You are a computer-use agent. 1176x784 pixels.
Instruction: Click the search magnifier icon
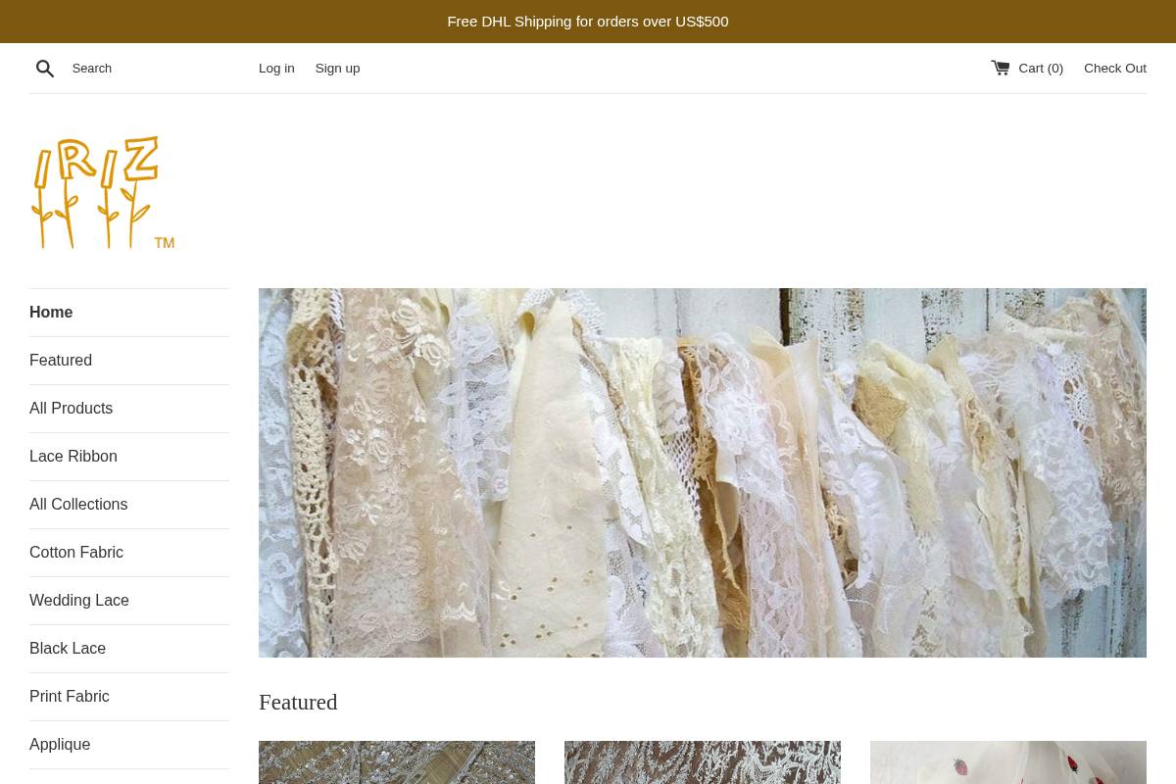coord(45,68)
